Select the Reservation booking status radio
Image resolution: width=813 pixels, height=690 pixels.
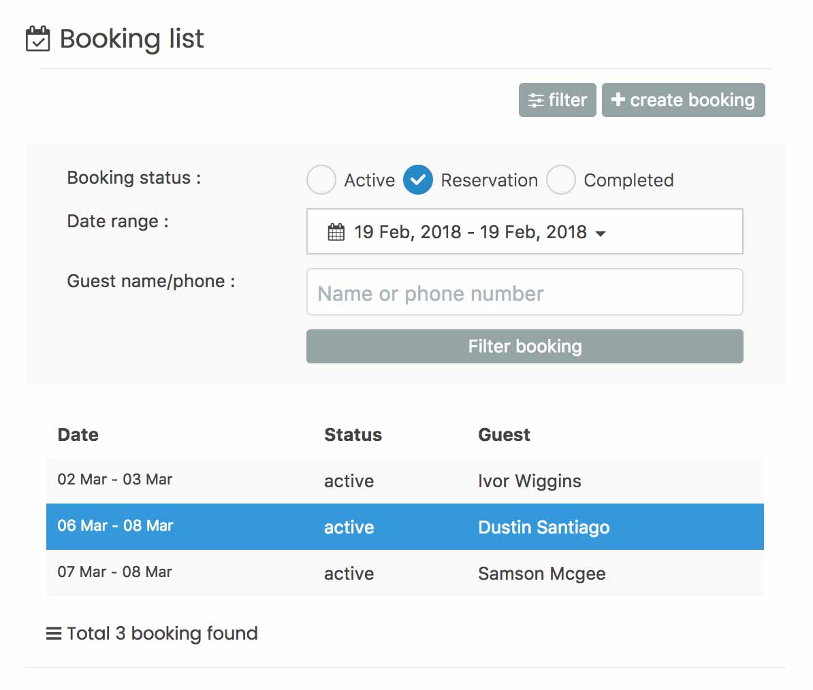(418, 180)
